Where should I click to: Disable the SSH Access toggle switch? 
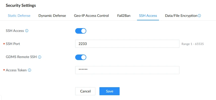click(x=81, y=31)
